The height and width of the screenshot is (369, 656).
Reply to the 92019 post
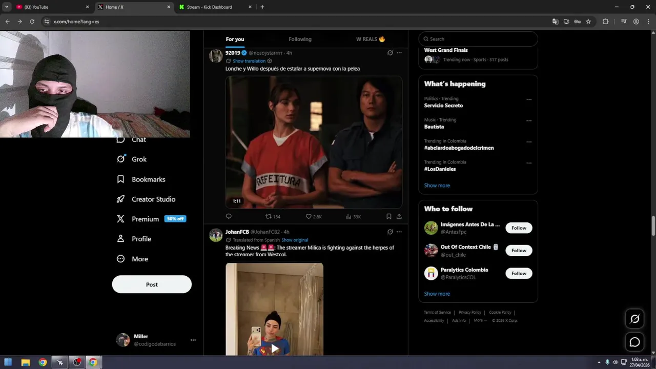tap(229, 216)
